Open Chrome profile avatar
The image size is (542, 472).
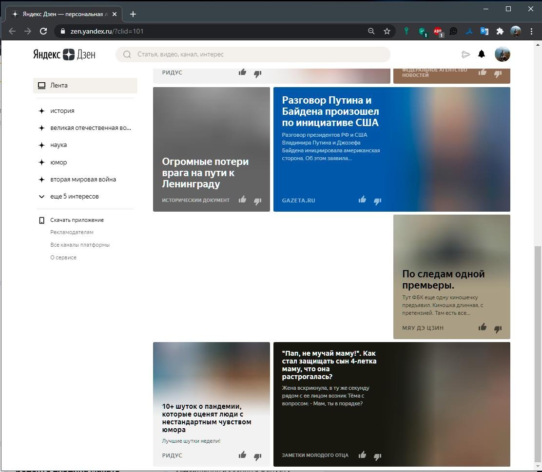coord(516,32)
